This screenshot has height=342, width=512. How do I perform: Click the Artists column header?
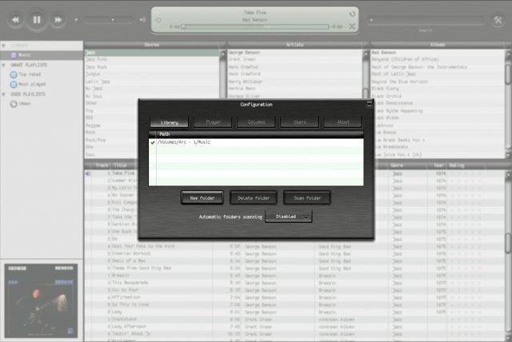point(295,45)
